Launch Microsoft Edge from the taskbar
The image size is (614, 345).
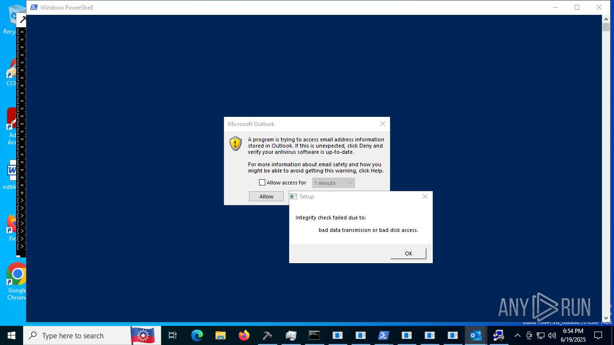(197, 335)
